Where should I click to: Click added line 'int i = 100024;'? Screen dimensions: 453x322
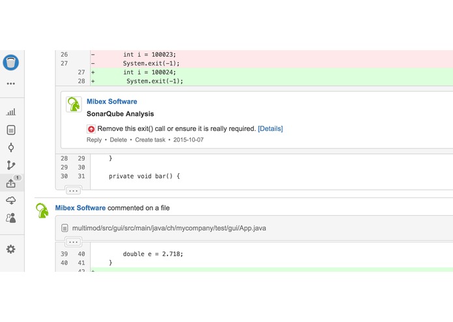pos(149,72)
